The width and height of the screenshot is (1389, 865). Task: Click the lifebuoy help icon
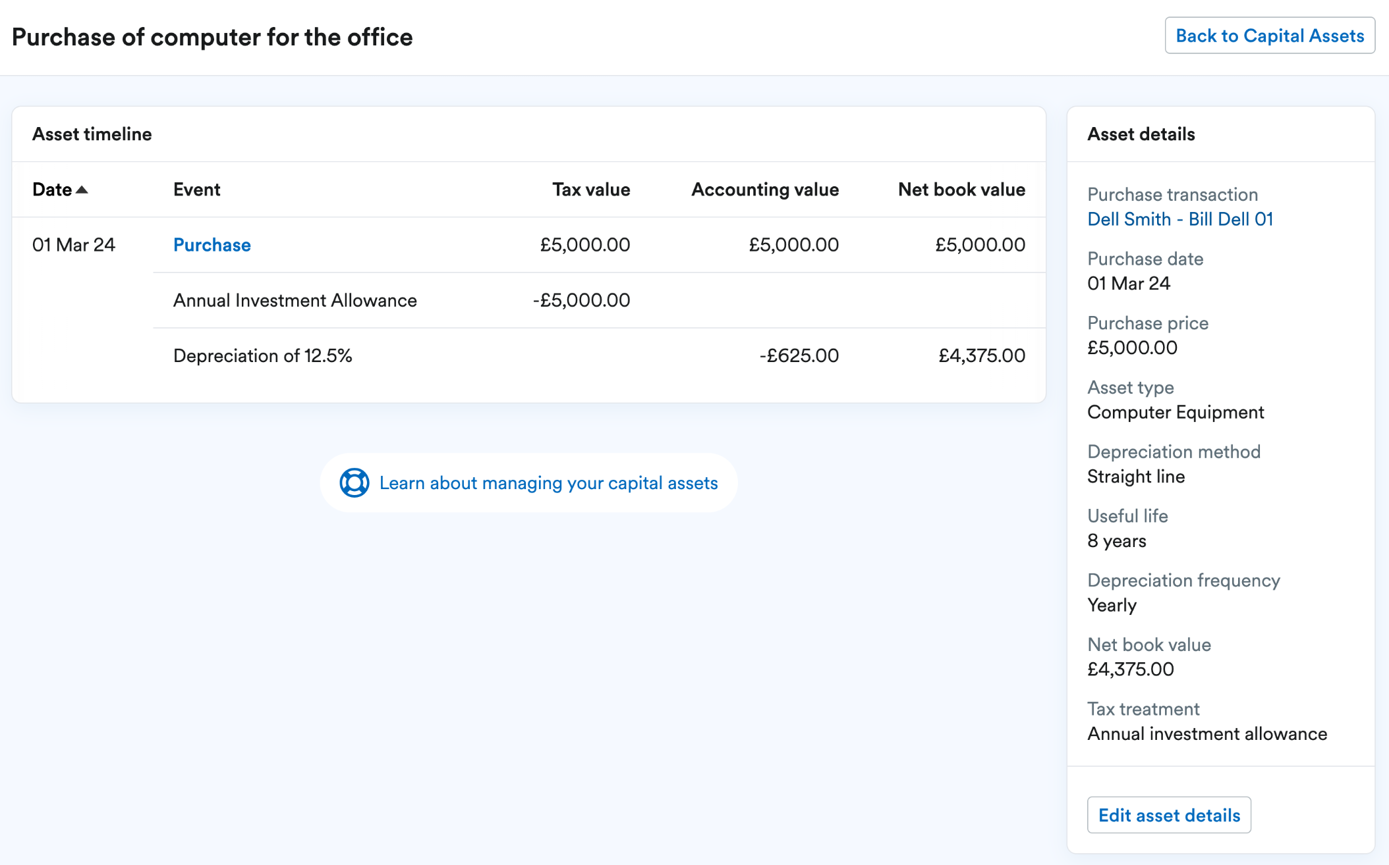click(x=354, y=483)
